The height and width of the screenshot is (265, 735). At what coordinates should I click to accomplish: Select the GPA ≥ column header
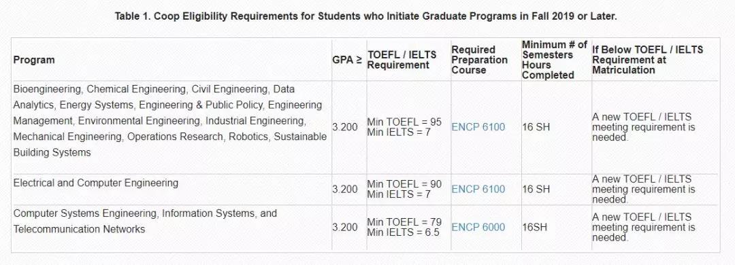pos(347,60)
